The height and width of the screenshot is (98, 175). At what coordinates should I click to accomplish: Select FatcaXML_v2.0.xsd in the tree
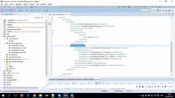point(17,45)
